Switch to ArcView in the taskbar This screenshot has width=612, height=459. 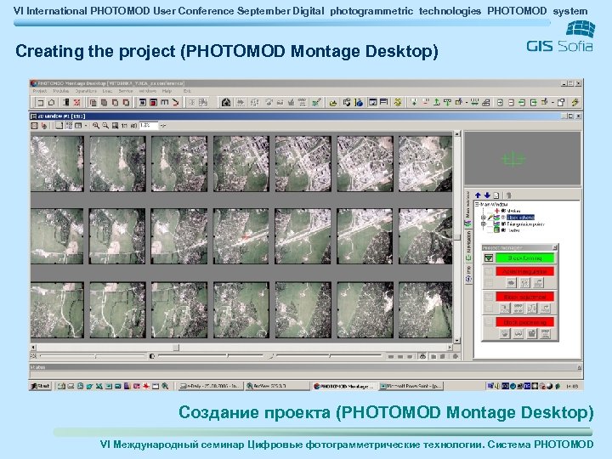point(277,386)
